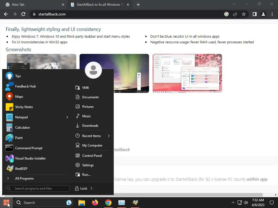Open File Explorer from taskbar
The height and width of the screenshot is (208, 278).
[82, 203]
